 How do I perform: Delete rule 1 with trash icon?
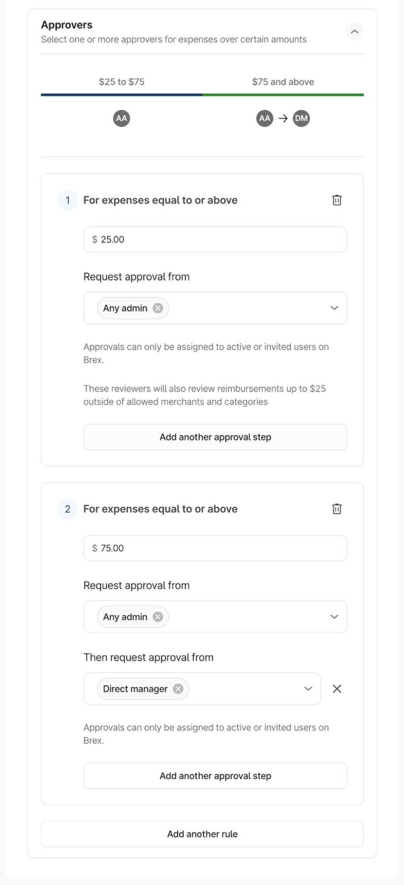pos(337,200)
